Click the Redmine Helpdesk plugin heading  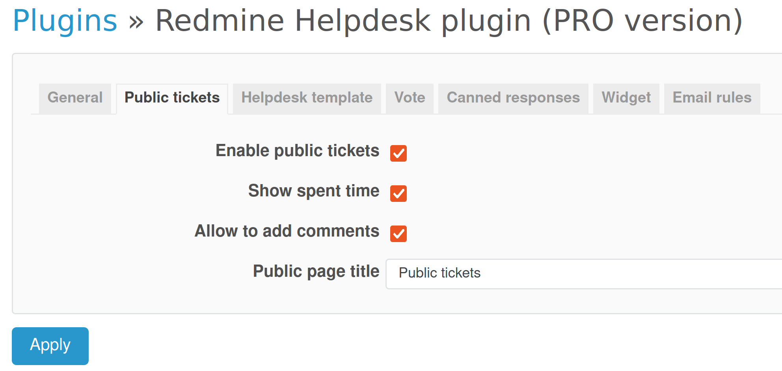coord(447,21)
